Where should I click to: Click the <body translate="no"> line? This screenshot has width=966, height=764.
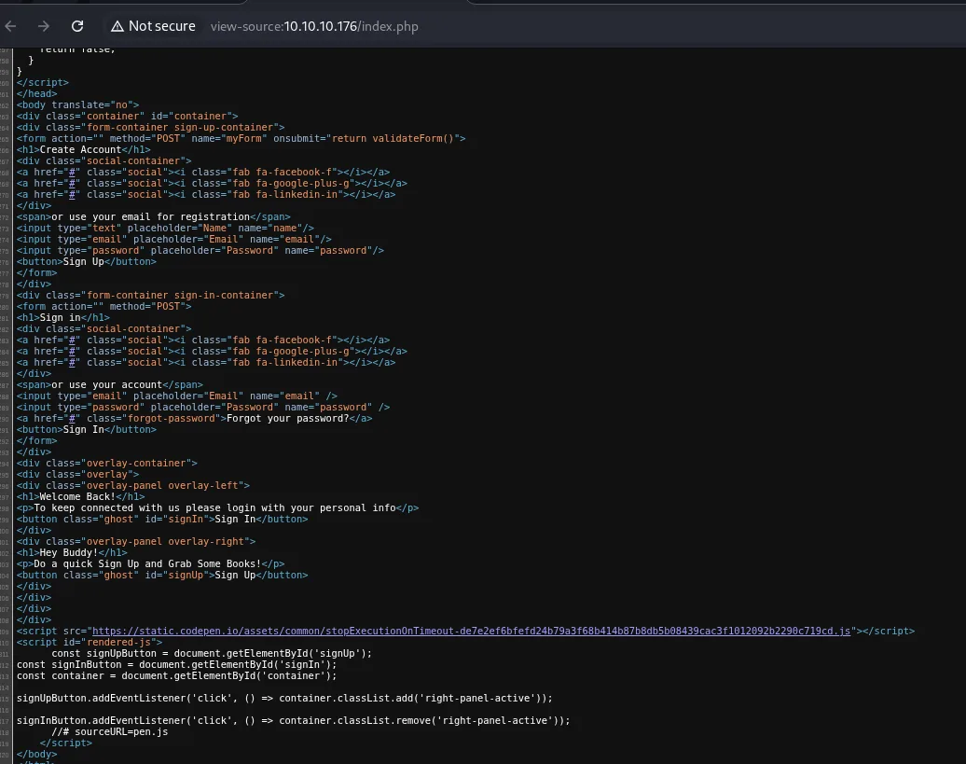(x=77, y=104)
